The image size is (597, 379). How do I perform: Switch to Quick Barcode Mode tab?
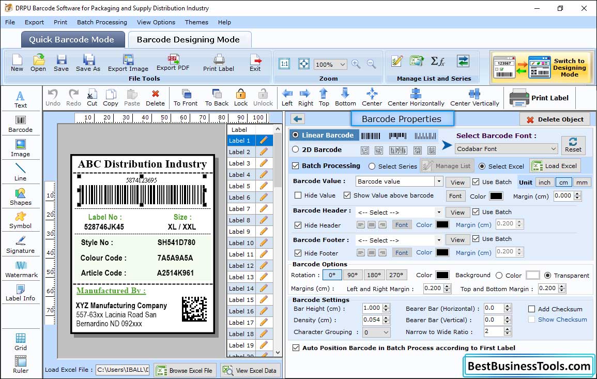pos(73,40)
